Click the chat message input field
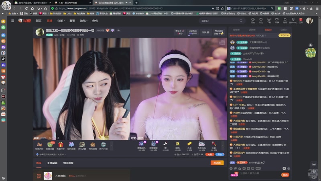321x181 pixels. pos(260,173)
